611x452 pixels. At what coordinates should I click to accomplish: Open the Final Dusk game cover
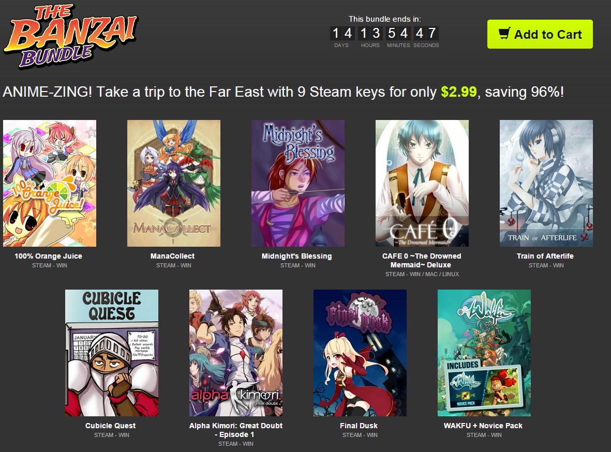point(360,353)
